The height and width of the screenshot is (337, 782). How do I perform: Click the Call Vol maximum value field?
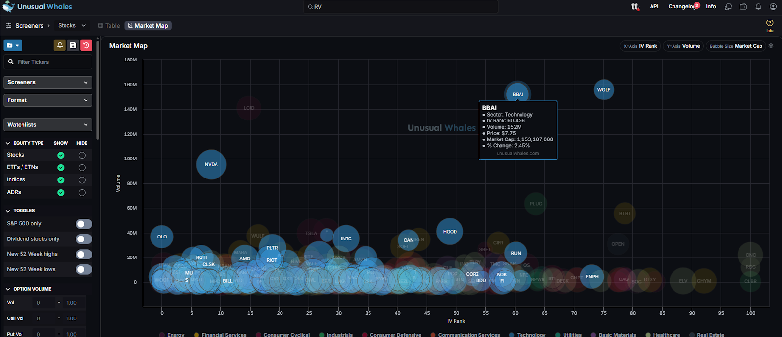[75, 318]
